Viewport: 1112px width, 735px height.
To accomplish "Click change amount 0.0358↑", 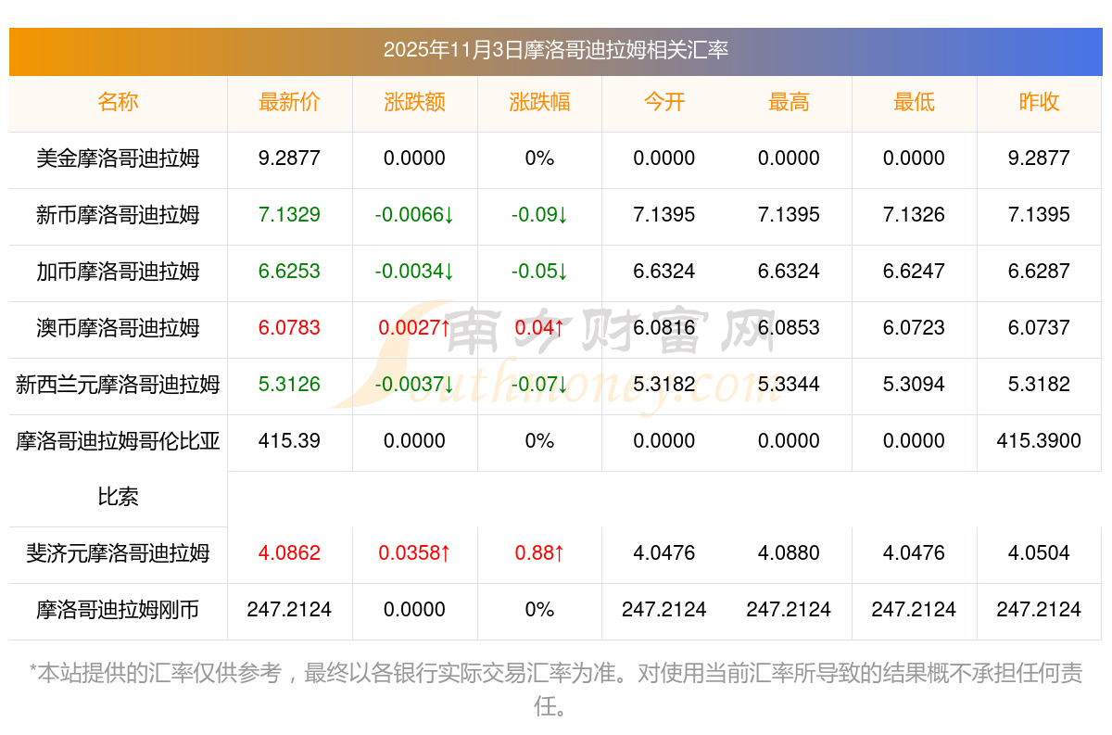I will coord(414,553).
